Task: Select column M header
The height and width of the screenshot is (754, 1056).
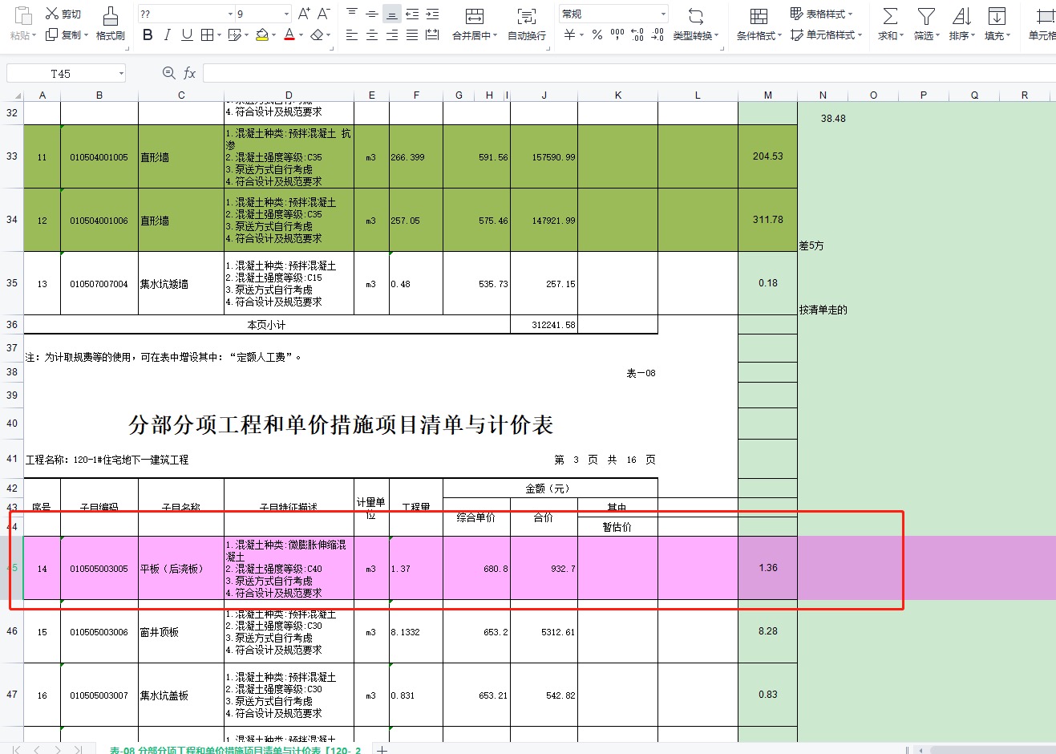Action: pos(767,95)
